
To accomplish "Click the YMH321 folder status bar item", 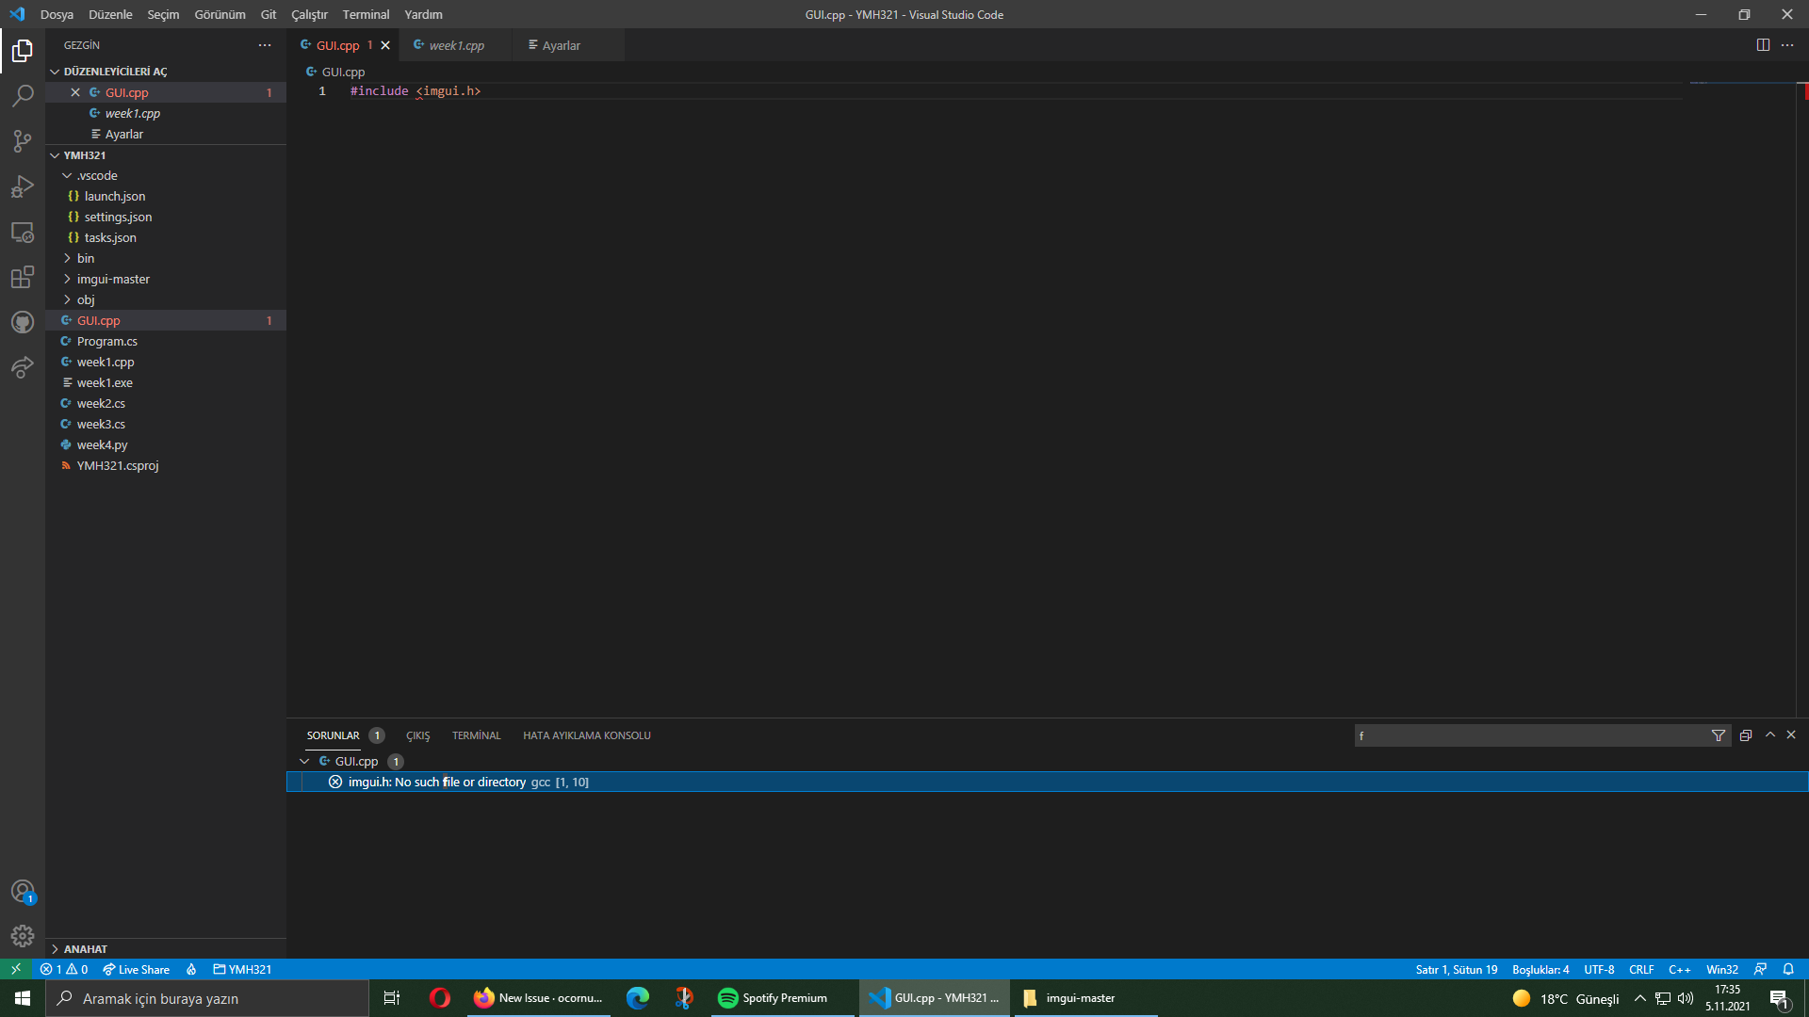I will pos(242,969).
